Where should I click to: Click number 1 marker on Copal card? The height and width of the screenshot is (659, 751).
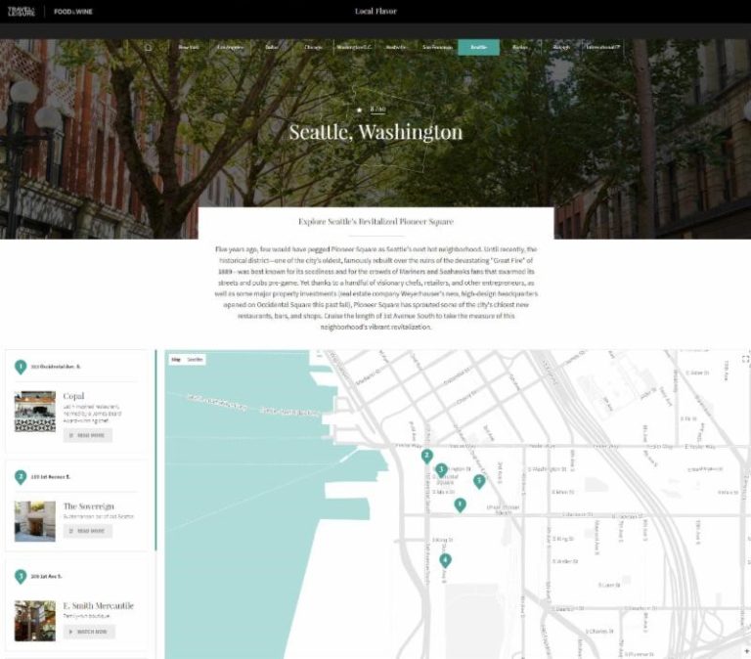(21, 367)
